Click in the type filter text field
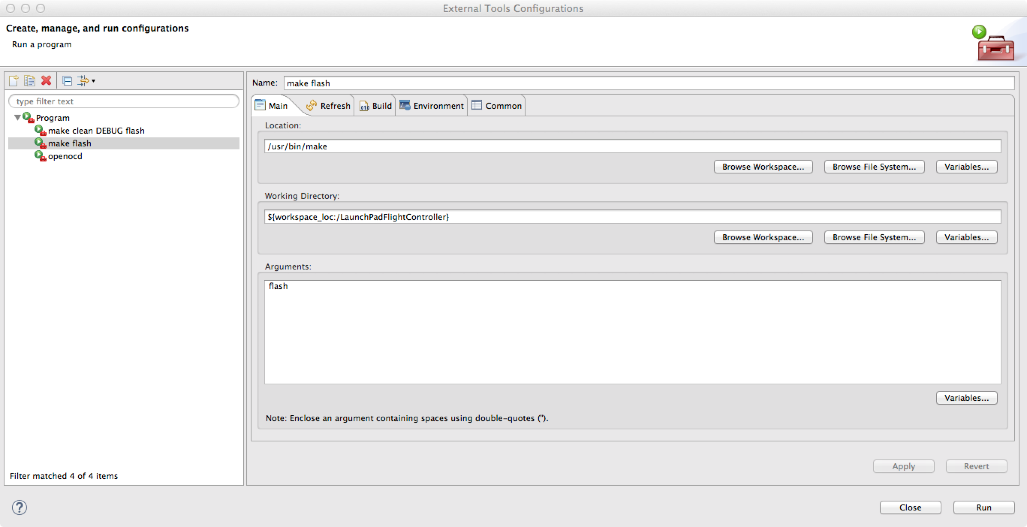This screenshot has width=1027, height=527. (x=123, y=101)
